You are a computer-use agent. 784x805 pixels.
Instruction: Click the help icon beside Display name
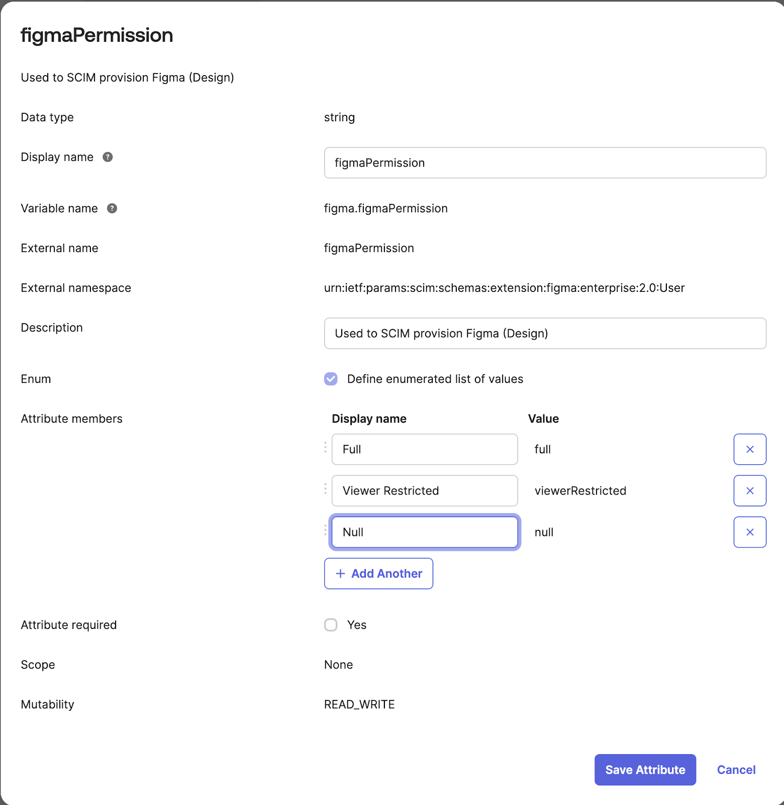(107, 157)
